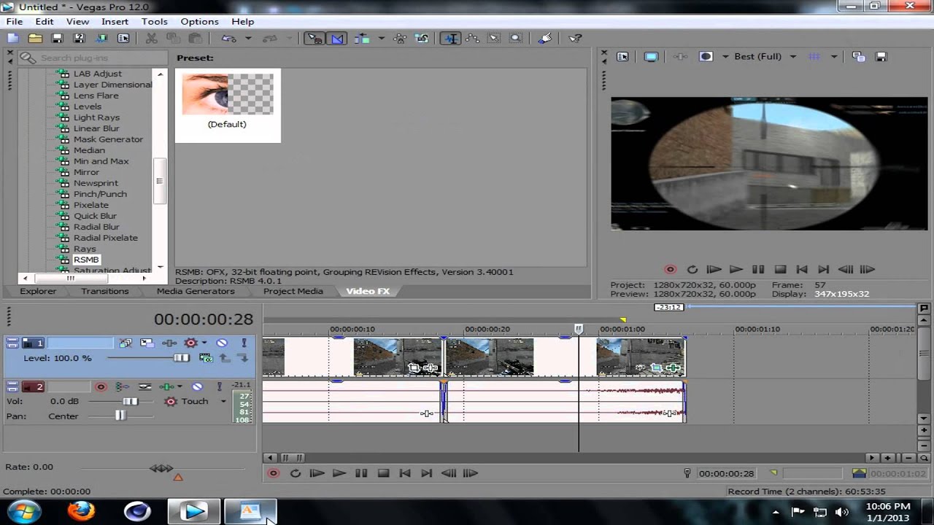Open track FX on video track 1
The width and height of the screenshot is (934, 525).
click(169, 343)
